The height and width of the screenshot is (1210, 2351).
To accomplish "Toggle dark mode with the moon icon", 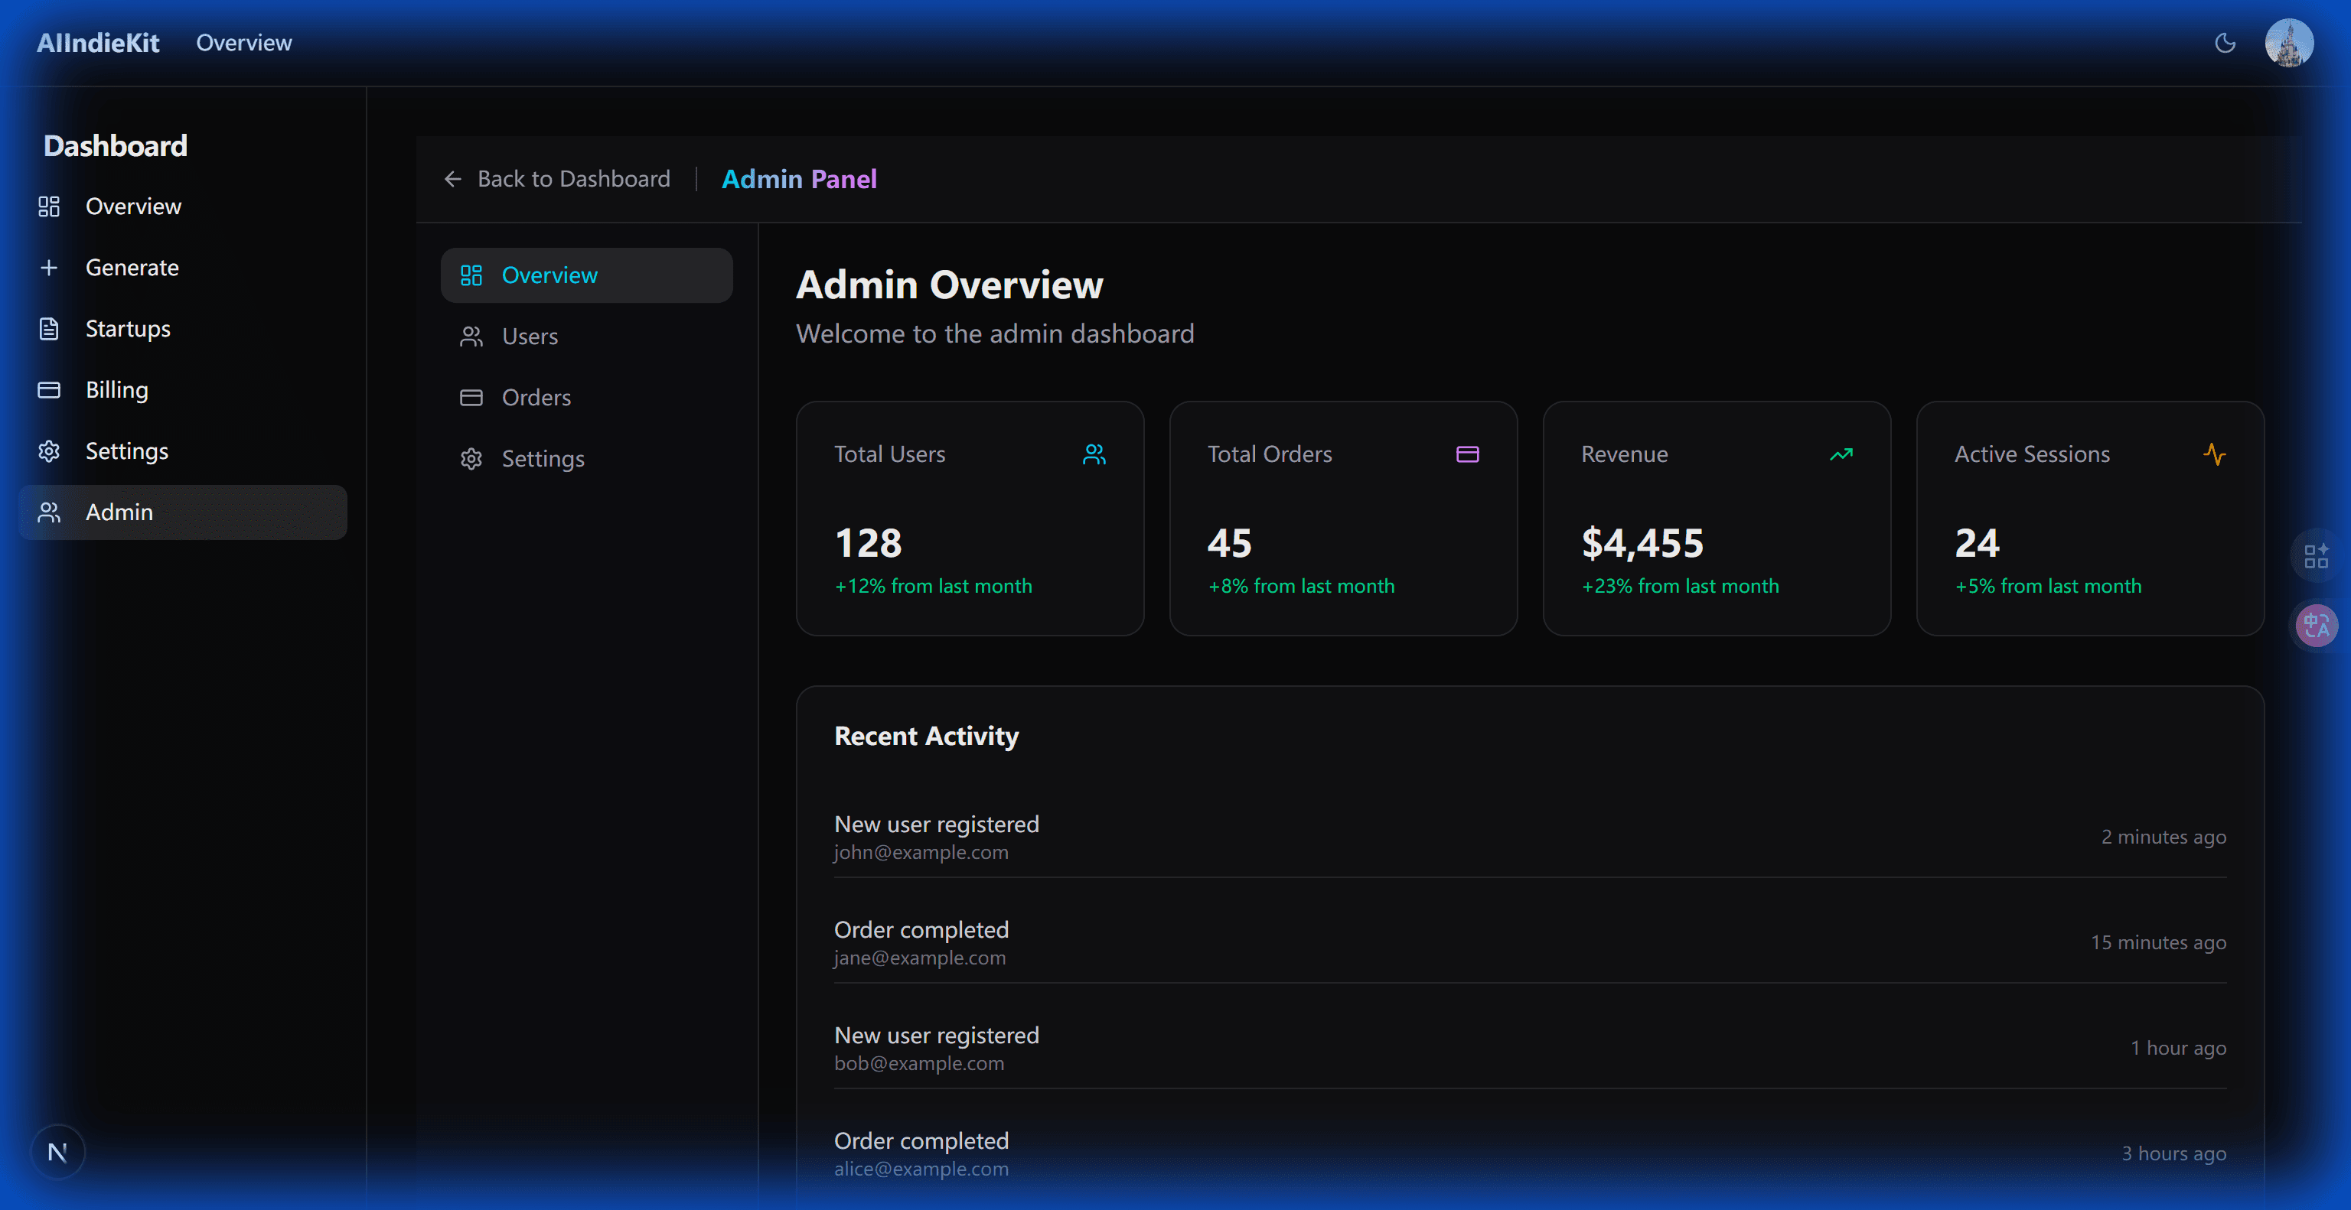I will 2225,42.
